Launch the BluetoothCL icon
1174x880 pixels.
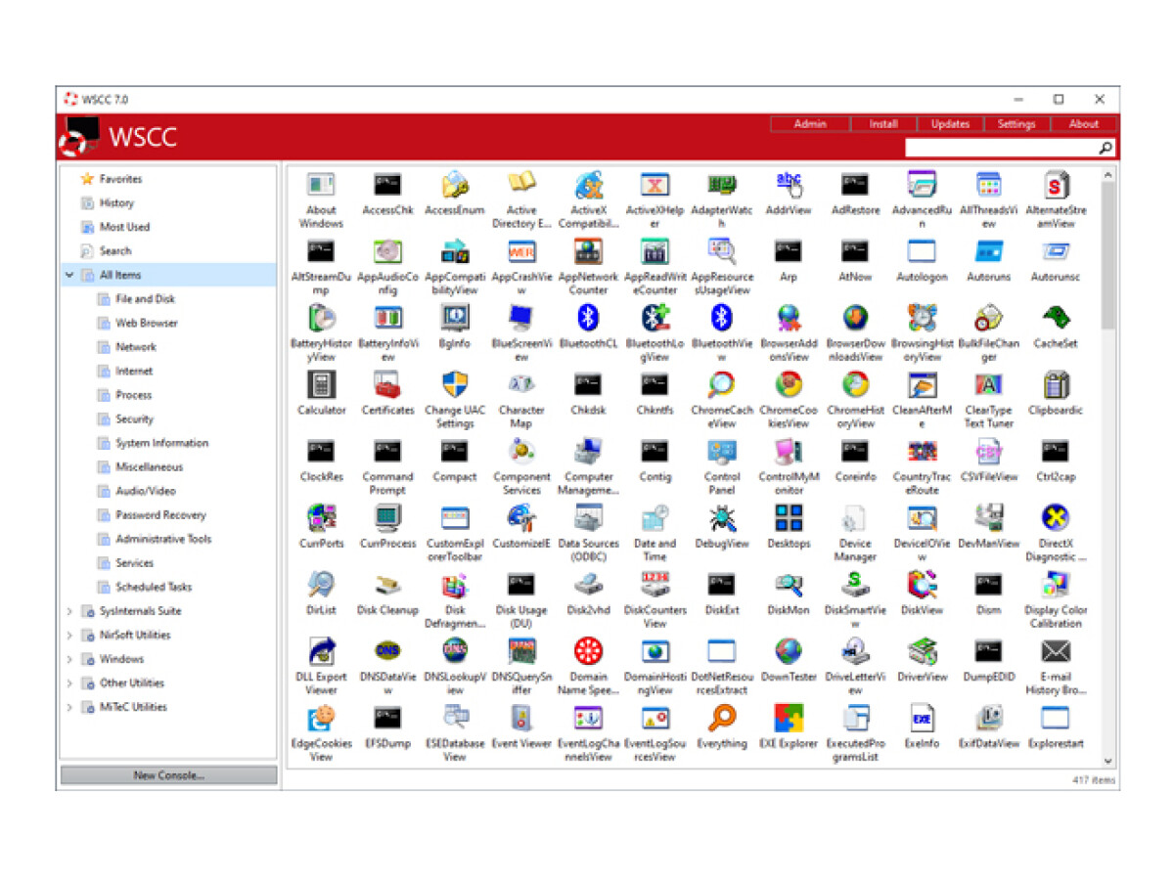coord(588,318)
